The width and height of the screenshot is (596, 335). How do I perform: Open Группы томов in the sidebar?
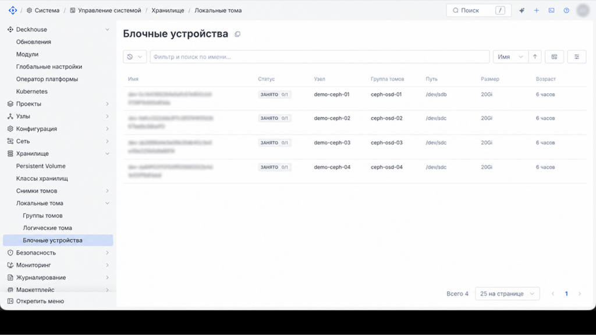point(42,215)
